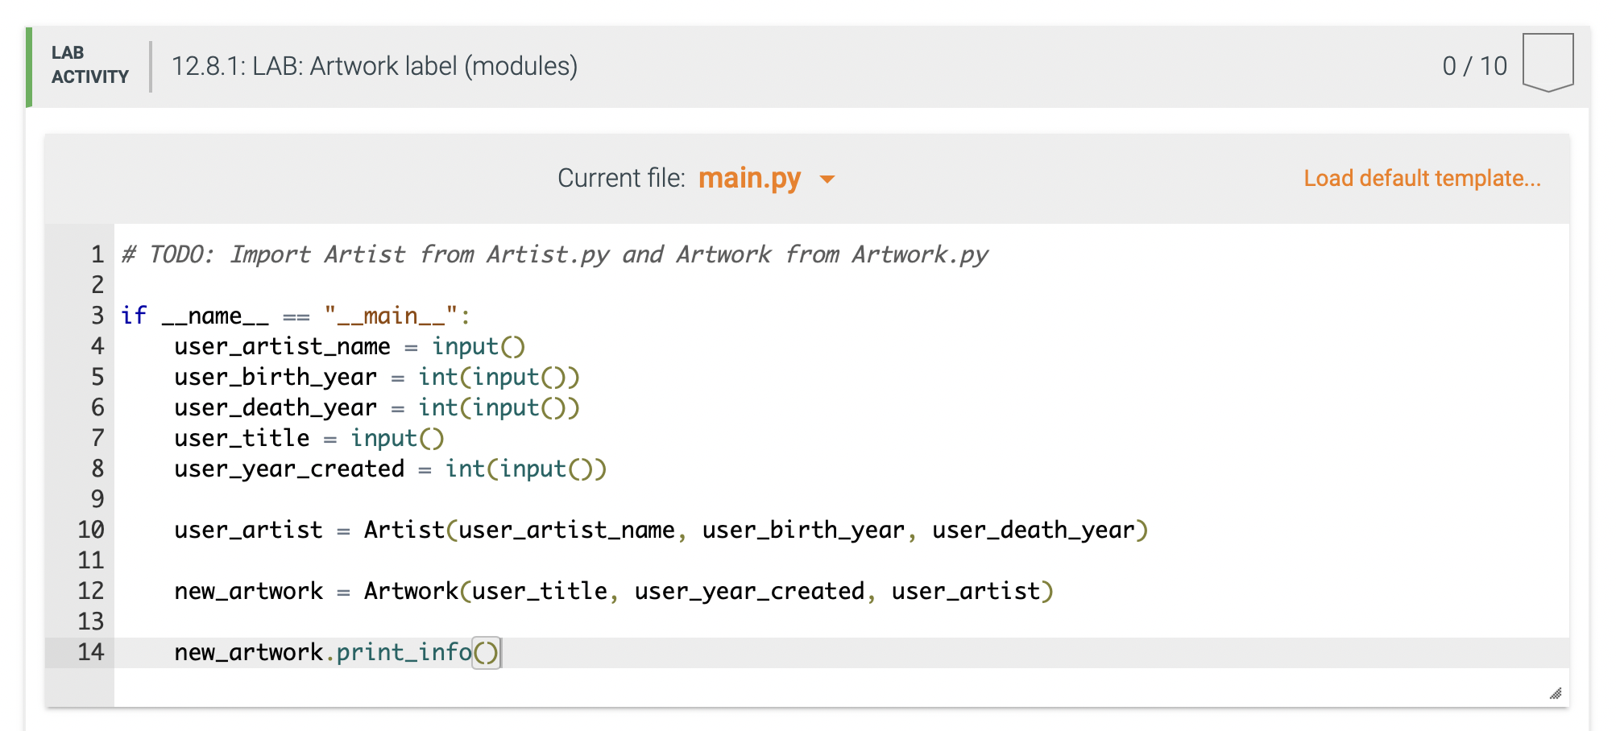This screenshot has width=1616, height=731.
Task: Click the user_birth_year assignment line
Action: [x=376, y=377]
